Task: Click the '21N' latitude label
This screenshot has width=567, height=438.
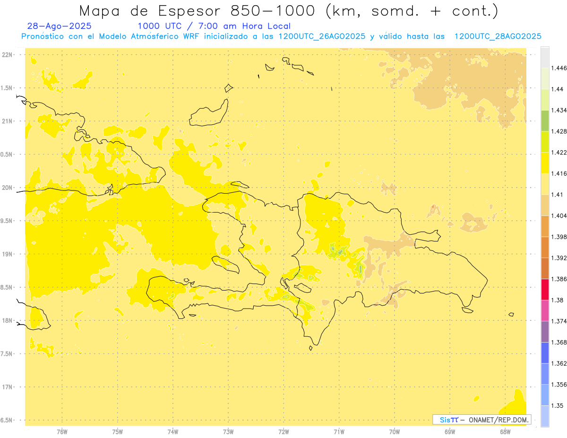Action: coord(8,121)
